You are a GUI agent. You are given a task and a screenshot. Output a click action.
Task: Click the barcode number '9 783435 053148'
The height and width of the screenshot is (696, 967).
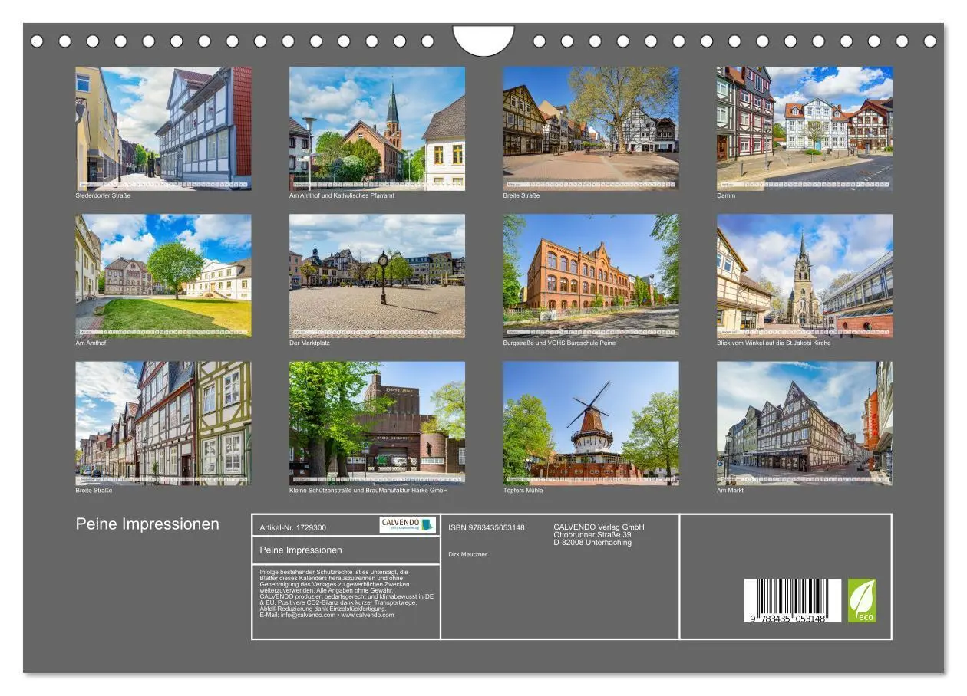[787, 619]
